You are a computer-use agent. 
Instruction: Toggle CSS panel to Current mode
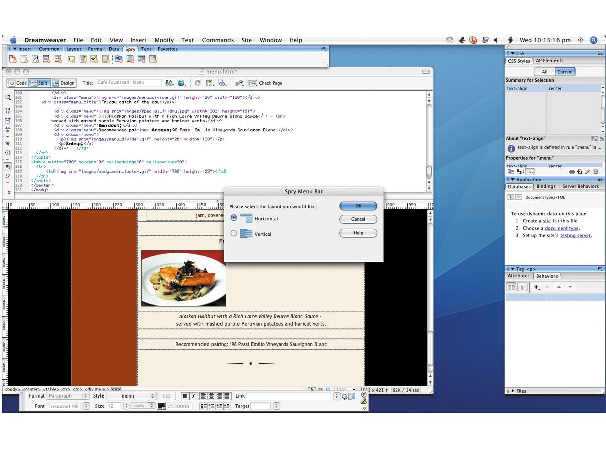pyautogui.click(x=565, y=72)
